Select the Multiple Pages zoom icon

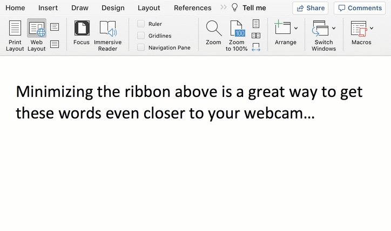pos(256,36)
